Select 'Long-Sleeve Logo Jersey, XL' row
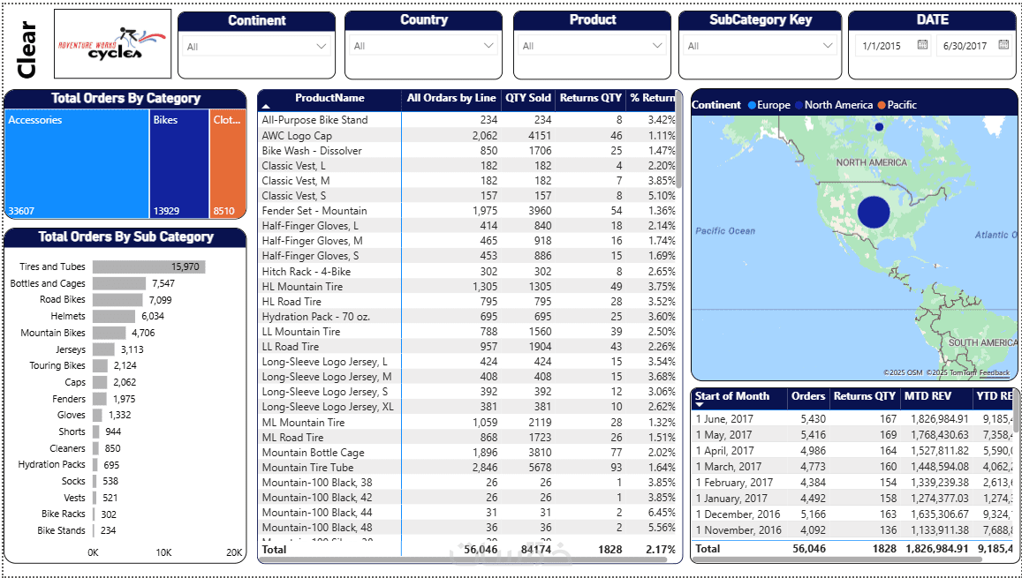The image size is (1022, 578). [467, 407]
